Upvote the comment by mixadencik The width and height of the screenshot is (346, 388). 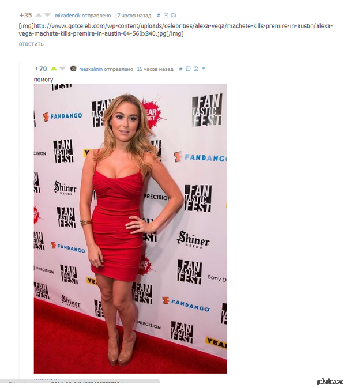(x=39, y=16)
